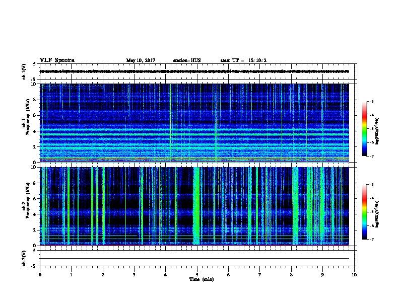Click time axis tick label "7"

pyautogui.click(x=260, y=275)
